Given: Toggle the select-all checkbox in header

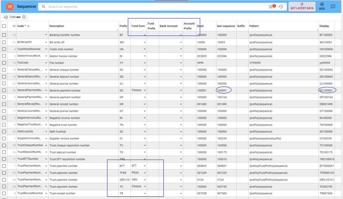Looking at the screenshot, I should (x=4, y=26).
